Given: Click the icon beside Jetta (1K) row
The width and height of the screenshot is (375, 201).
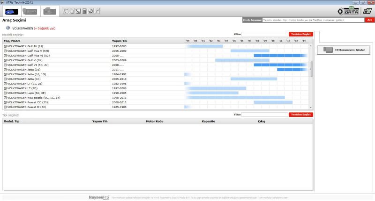Looking at the screenshot, I should pyautogui.click(x=5, y=79).
